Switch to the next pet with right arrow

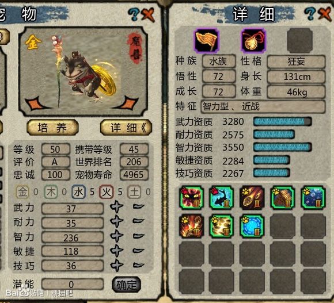(128, 103)
